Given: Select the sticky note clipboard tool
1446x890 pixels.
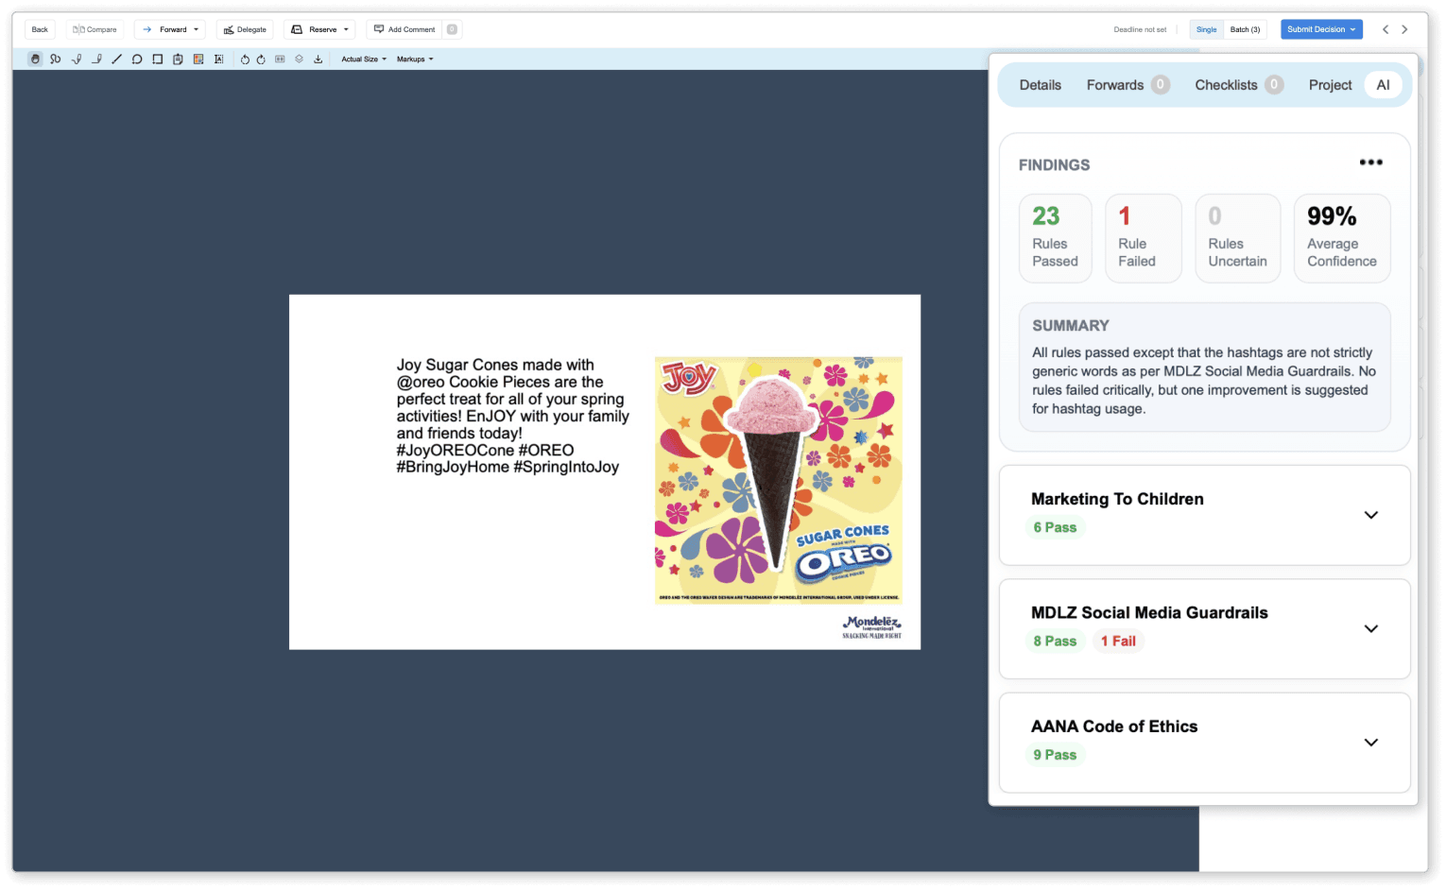Looking at the screenshot, I should tap(178, 59).
